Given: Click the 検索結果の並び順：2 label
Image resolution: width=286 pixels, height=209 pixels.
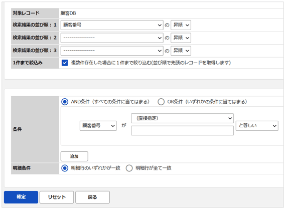Looking at the screenshot, I should (35, 38).
